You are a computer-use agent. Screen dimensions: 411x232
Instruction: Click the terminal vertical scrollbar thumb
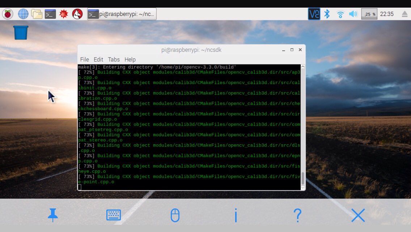coord(303,178)
